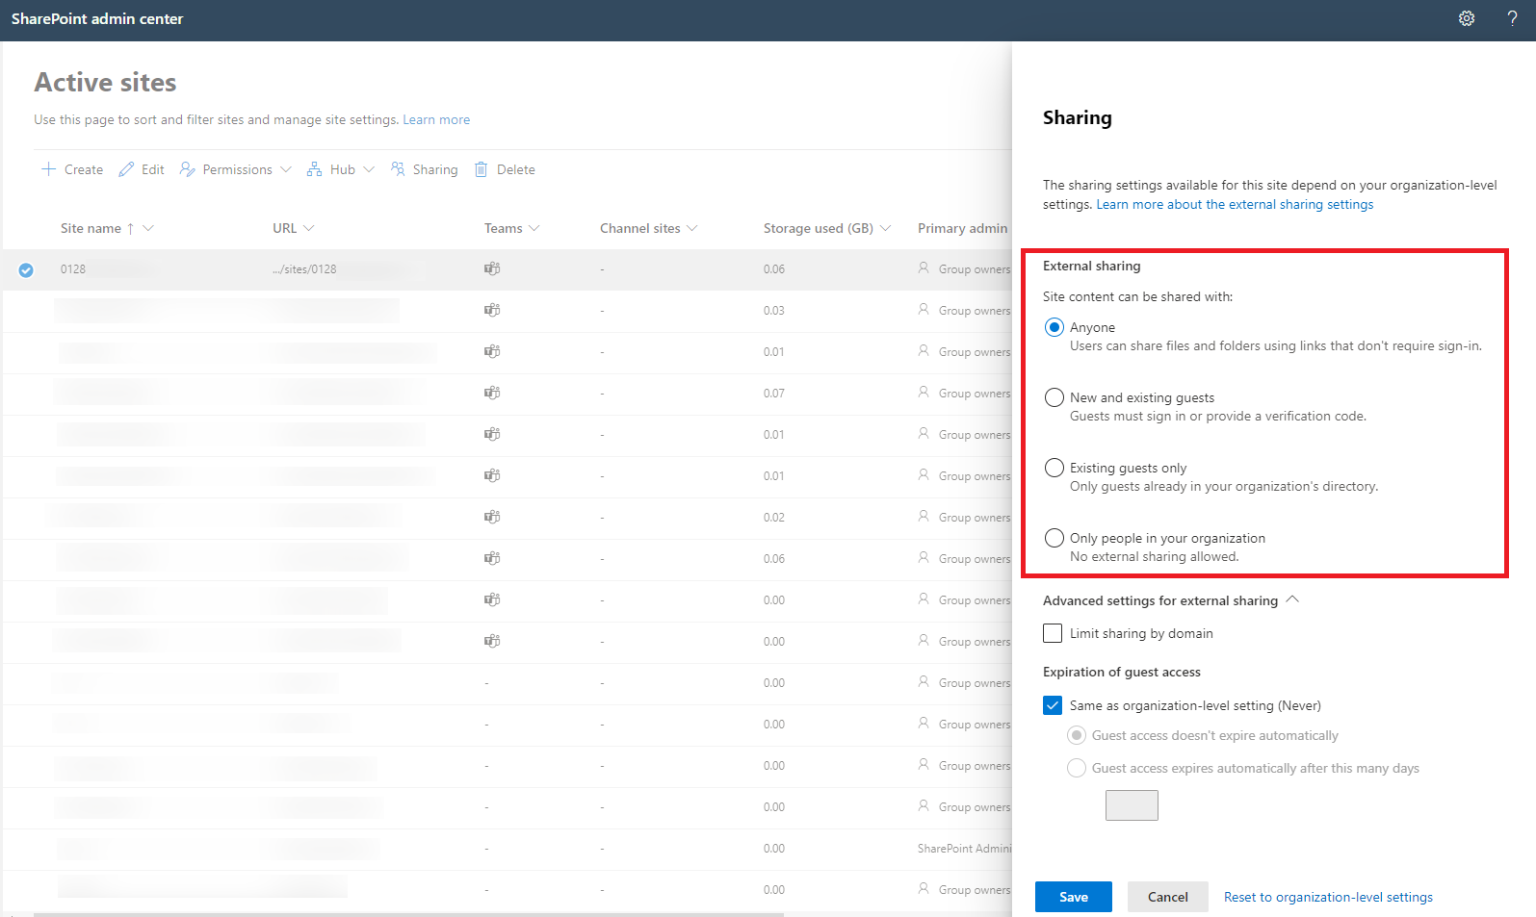Click the 0.07 storage used value
This screenshot has width=1536, height=917.
(774, 394)
